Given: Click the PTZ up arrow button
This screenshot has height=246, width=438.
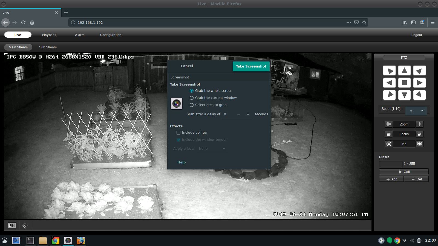Looking at the screenshot, I should [404, 71].
